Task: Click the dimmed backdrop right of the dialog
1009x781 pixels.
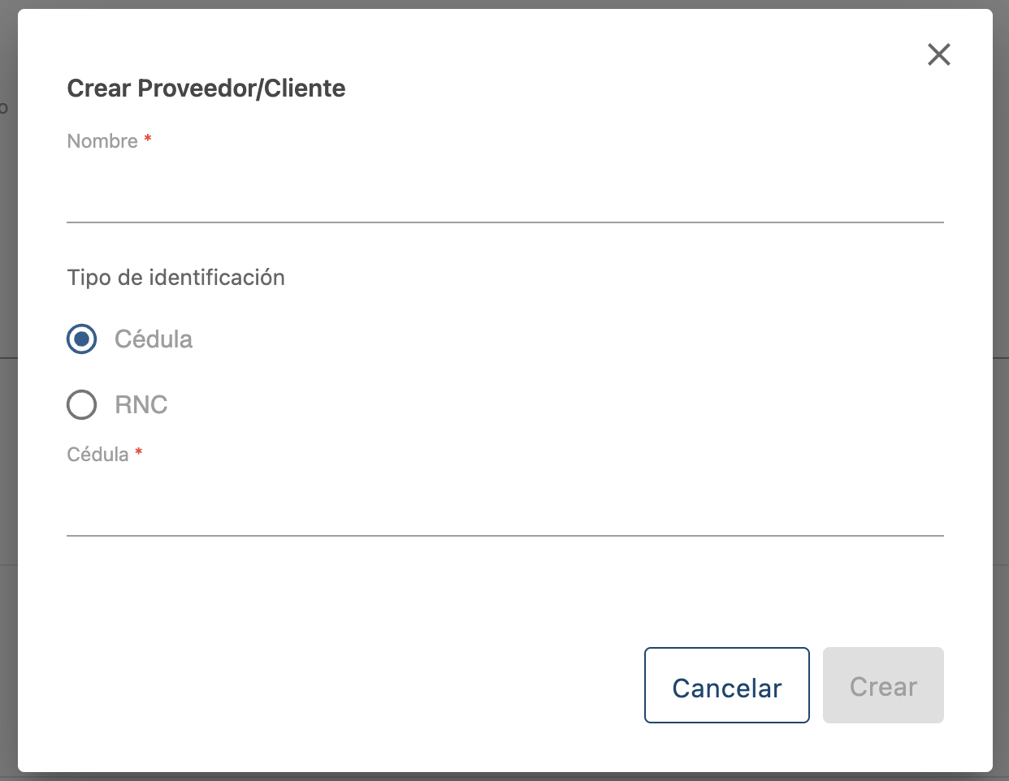Action: click(1001, 406)
